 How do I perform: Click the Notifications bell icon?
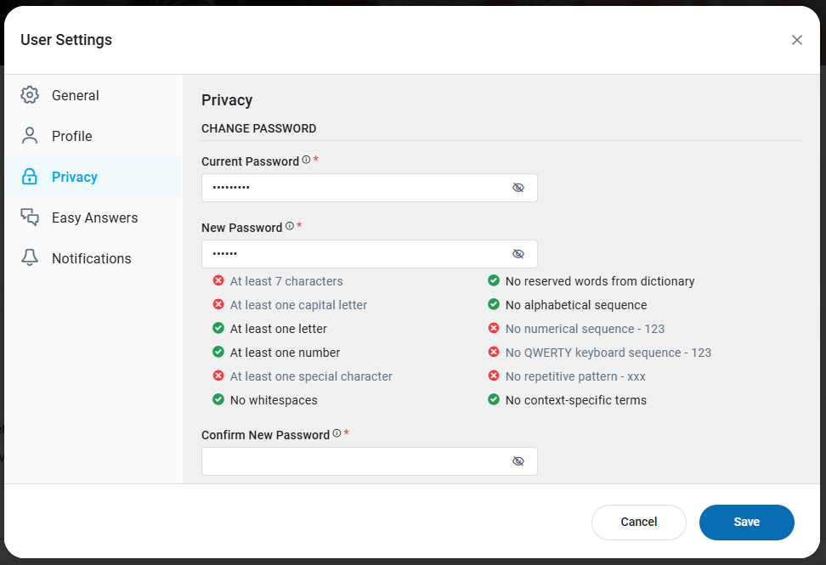pyautogui.click(x=30, y=258)
